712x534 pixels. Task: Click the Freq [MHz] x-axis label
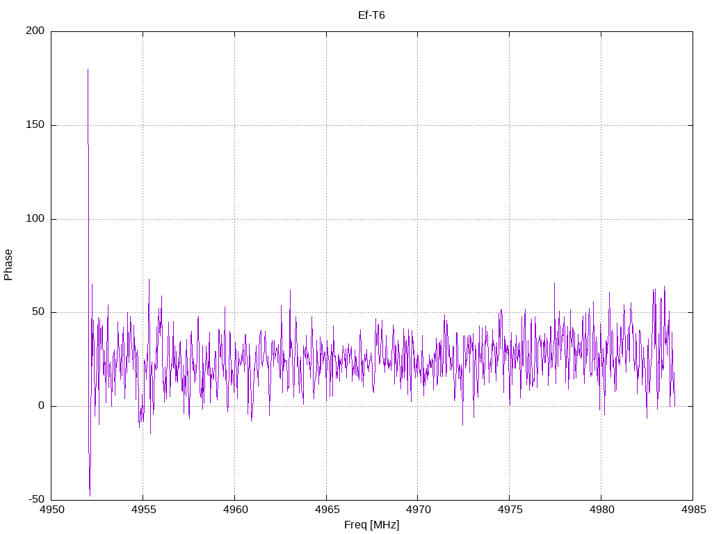pos(371,524)
